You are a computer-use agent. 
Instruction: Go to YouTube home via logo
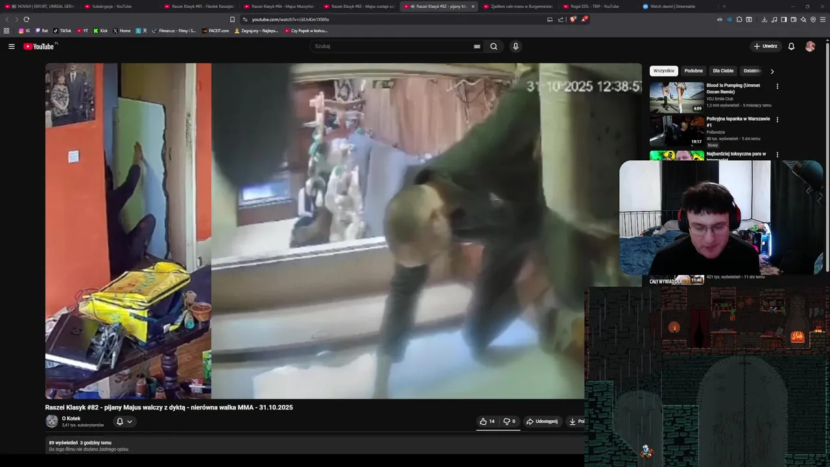pos(40,46)
